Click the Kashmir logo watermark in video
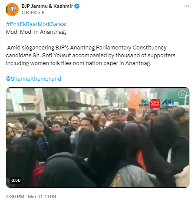This screenshot has width=195, height=200. point(144,103)
